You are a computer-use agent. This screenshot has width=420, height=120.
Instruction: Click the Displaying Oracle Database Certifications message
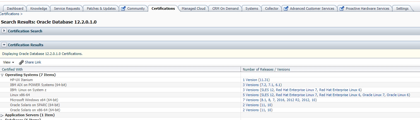point(42,54)
